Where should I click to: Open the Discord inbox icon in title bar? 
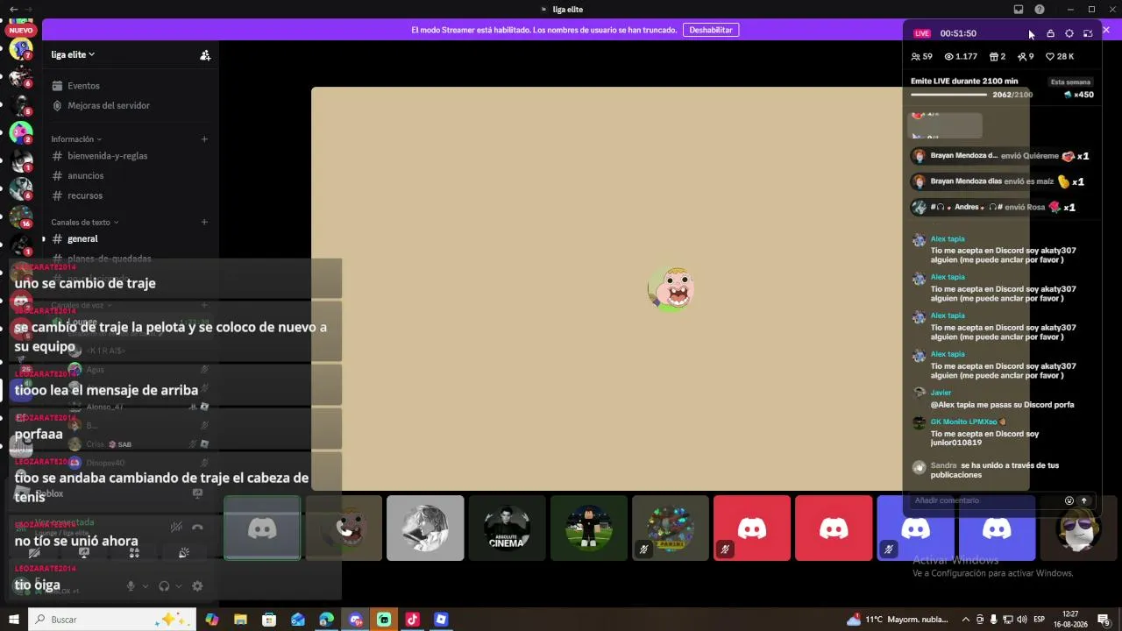(x=1019, y=10)
